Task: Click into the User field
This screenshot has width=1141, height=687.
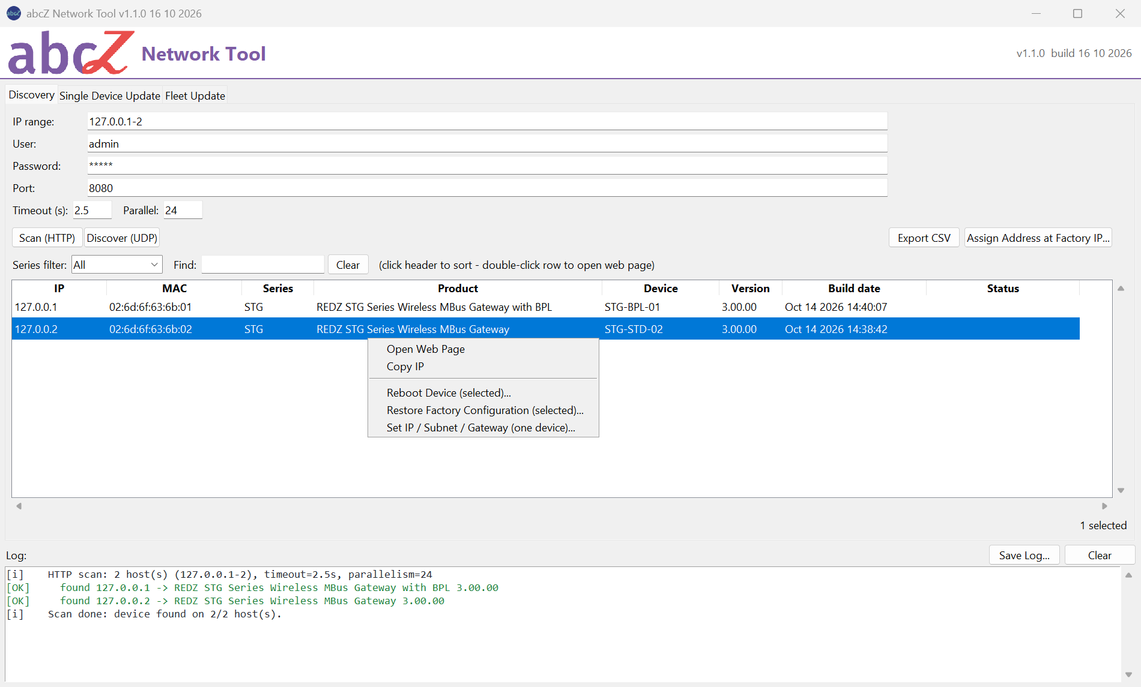Action: click(487, 143)
